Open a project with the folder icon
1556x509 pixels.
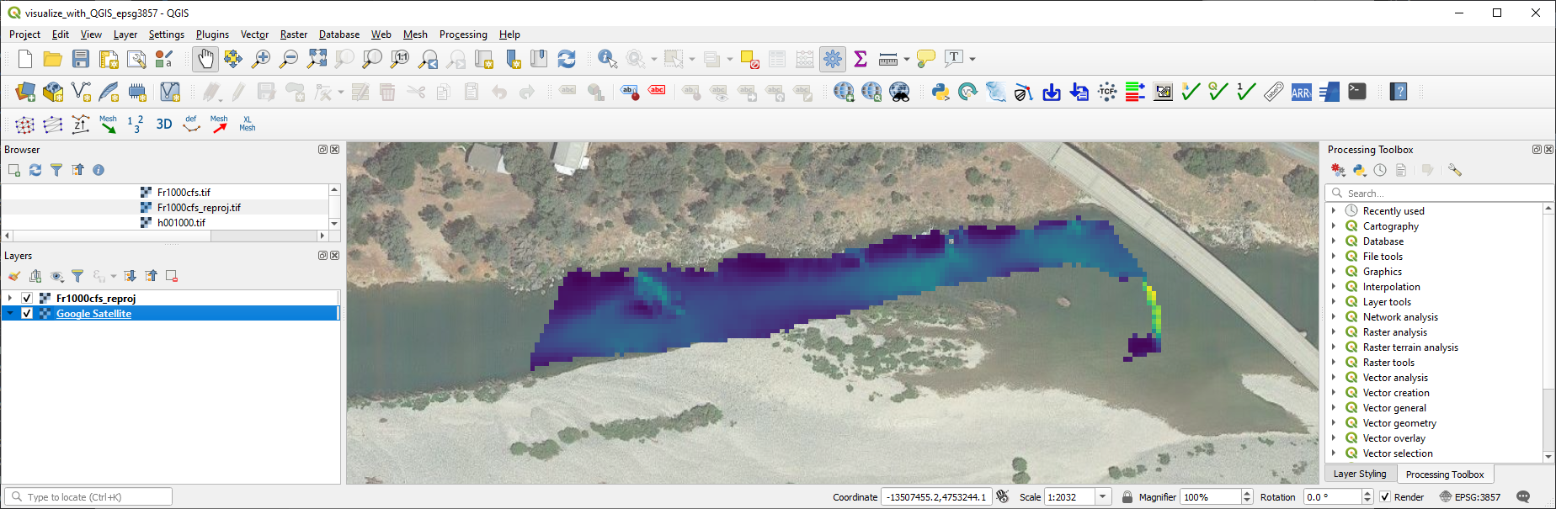[53, 59]
